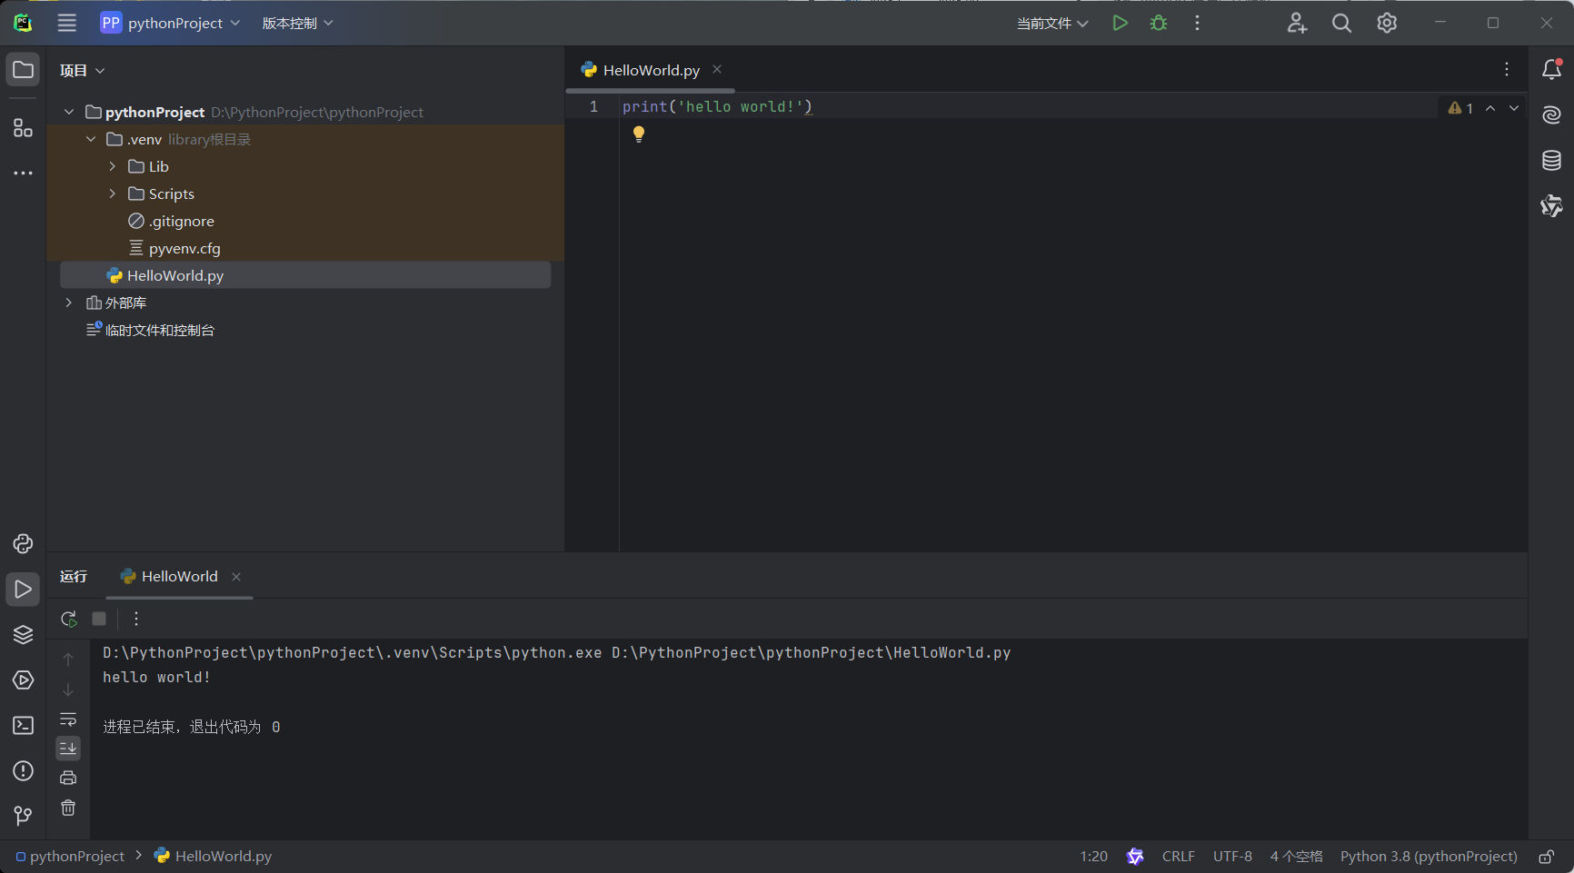Open the 当前文件 run configuration dropdown

coord(1052,23)
